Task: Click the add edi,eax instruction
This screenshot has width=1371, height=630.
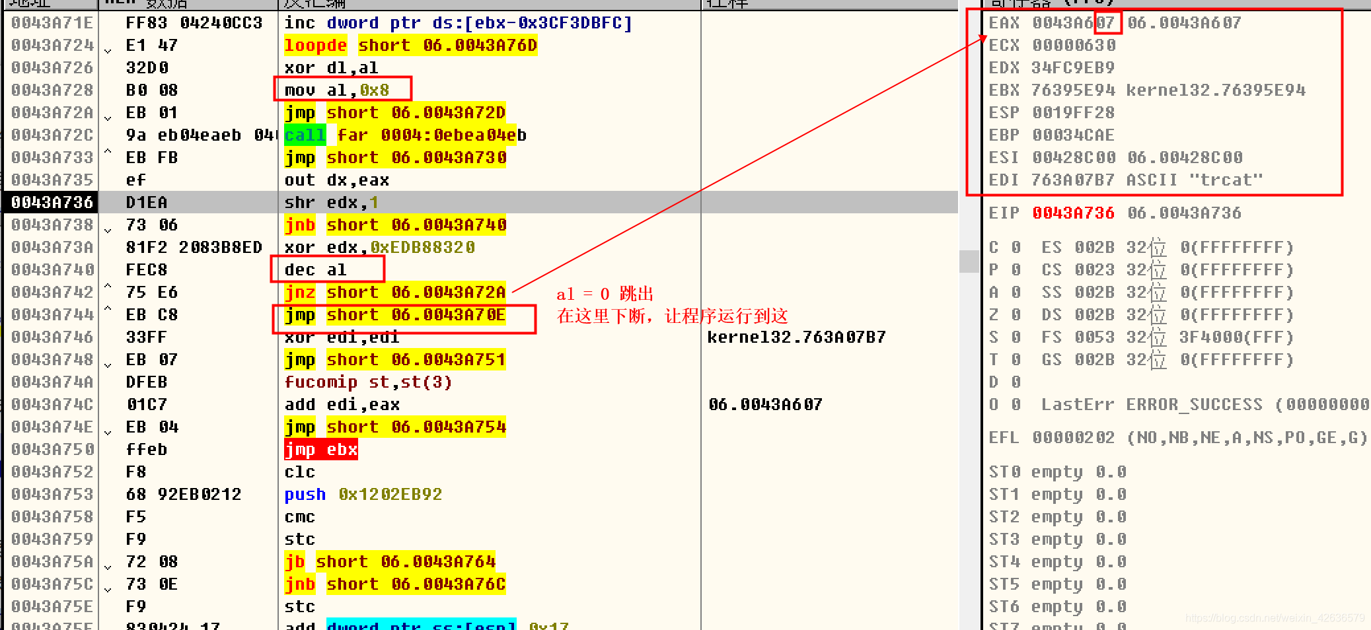Action: click(x=342, y=405)
